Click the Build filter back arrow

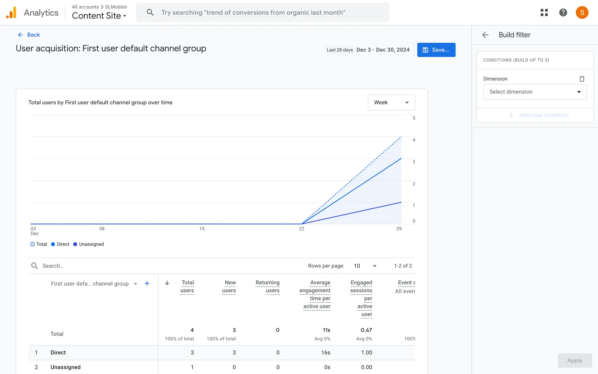[485, 35]
